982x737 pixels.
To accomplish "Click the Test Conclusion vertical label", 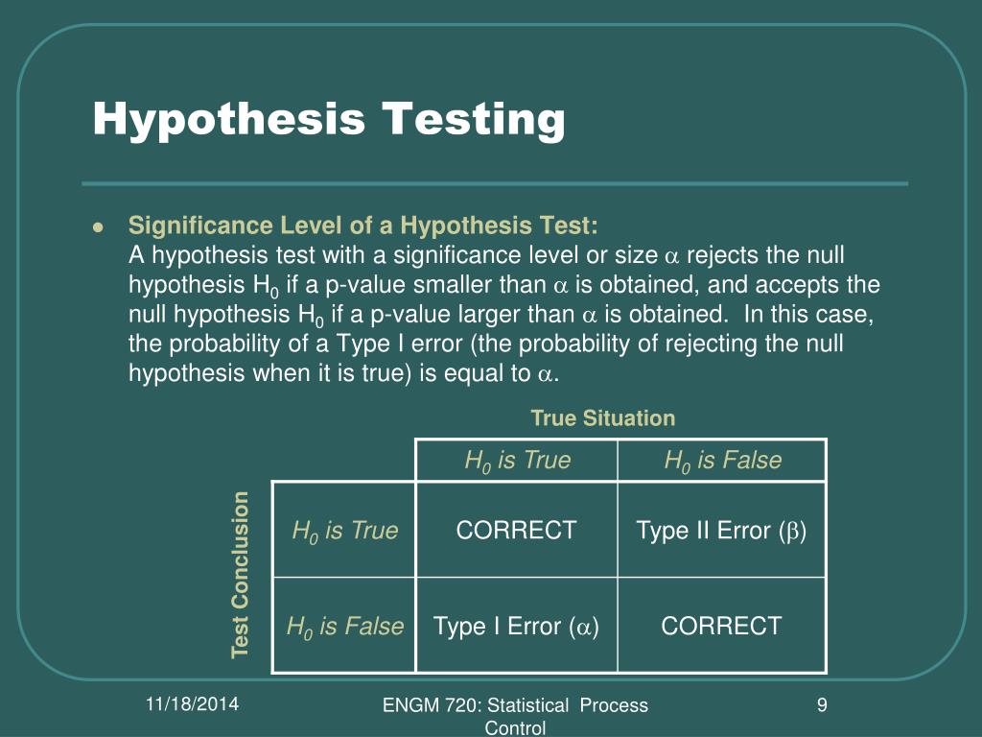I will coord(241,575).
